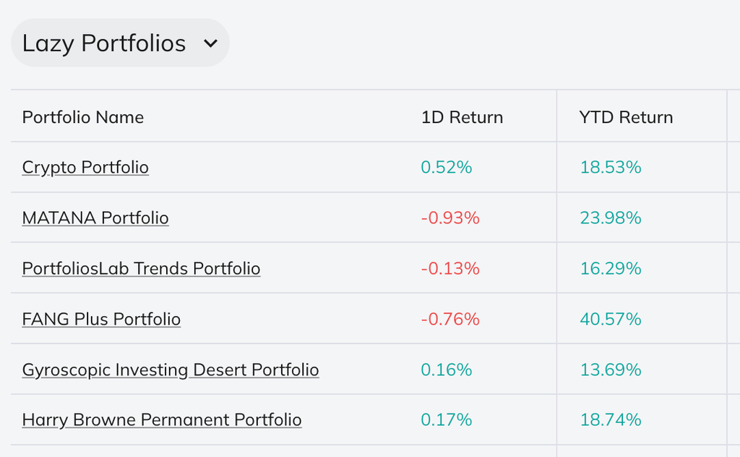Click the chevron arrow beside Lazy Portfolios
Image resolution: width=740 pixels, height=457 pixels.
click(210, 43)
